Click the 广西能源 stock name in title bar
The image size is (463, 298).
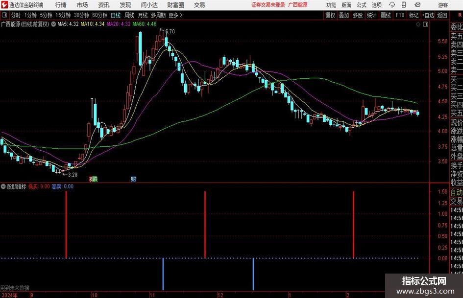coord(298,5)
